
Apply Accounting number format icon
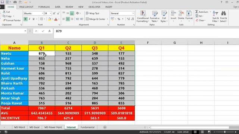(112, 19)
